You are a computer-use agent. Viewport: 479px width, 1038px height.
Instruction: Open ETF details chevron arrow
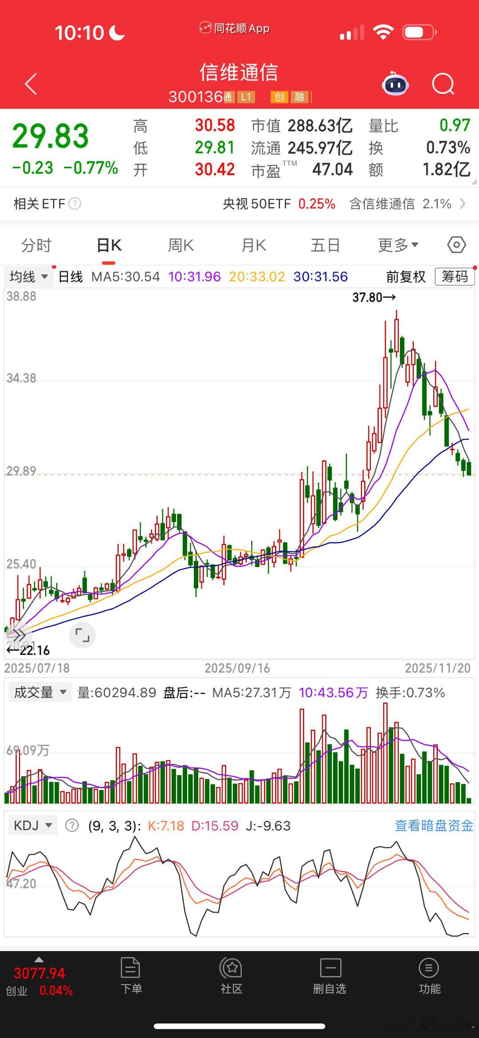(x=463, y=204)
